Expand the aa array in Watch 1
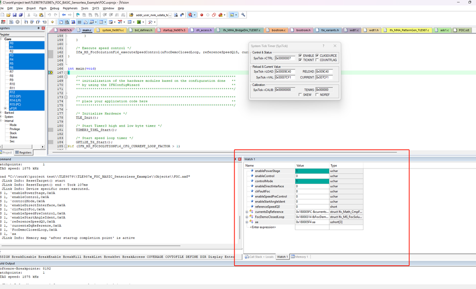The height and width of the screenshot is (289, 476). (x=247, y=222)
